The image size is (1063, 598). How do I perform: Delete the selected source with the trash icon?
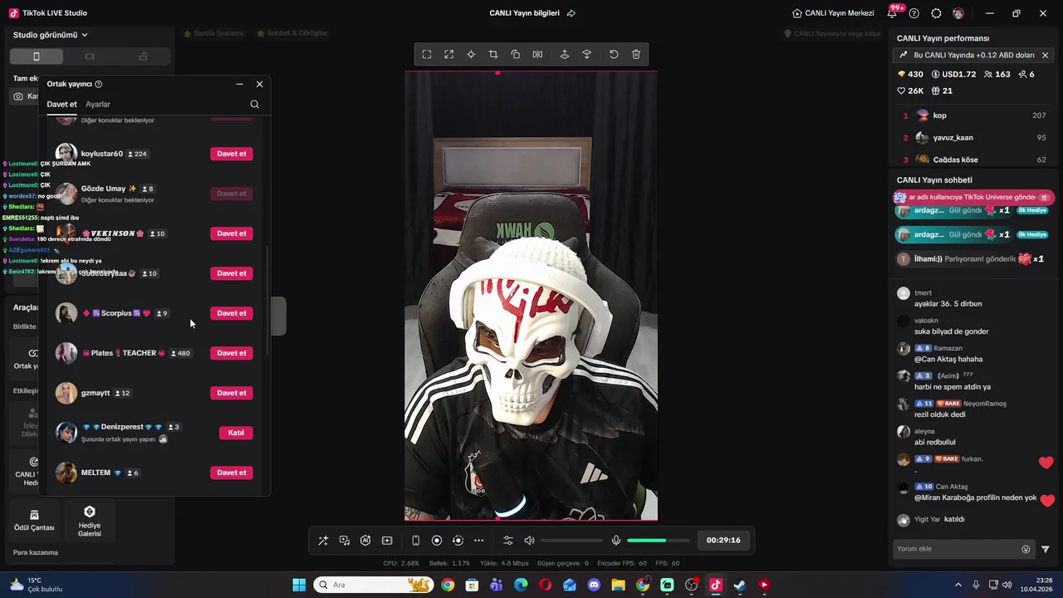point(636,55)
